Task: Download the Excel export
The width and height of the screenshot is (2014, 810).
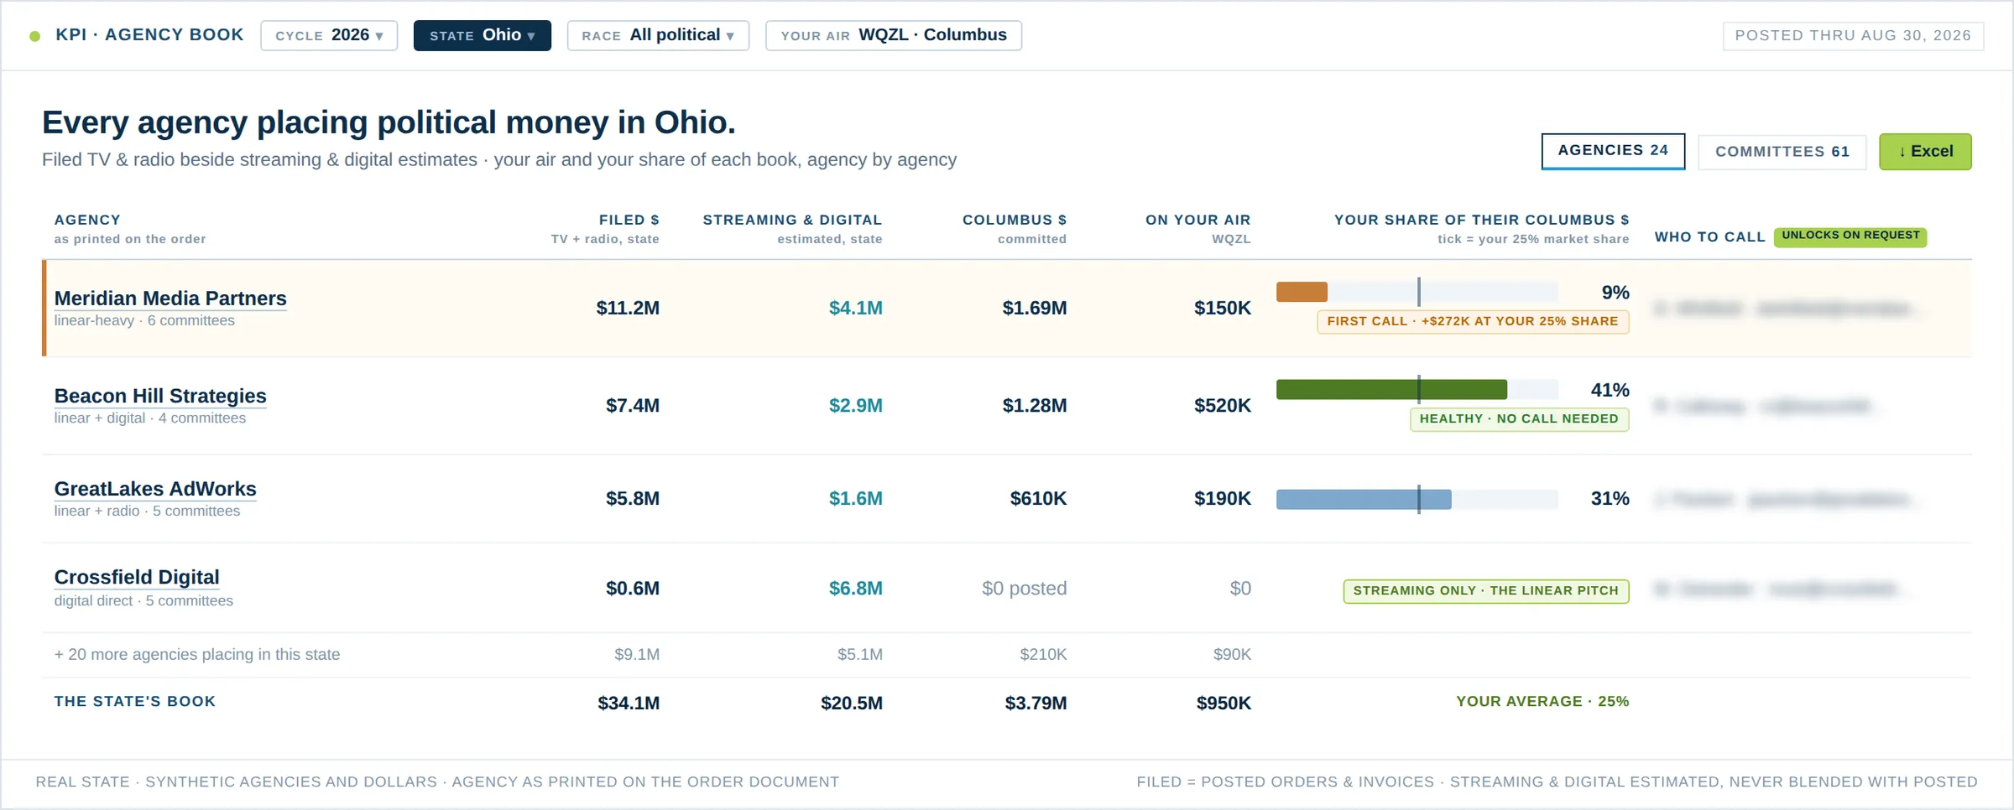Action: point(1925,152)
